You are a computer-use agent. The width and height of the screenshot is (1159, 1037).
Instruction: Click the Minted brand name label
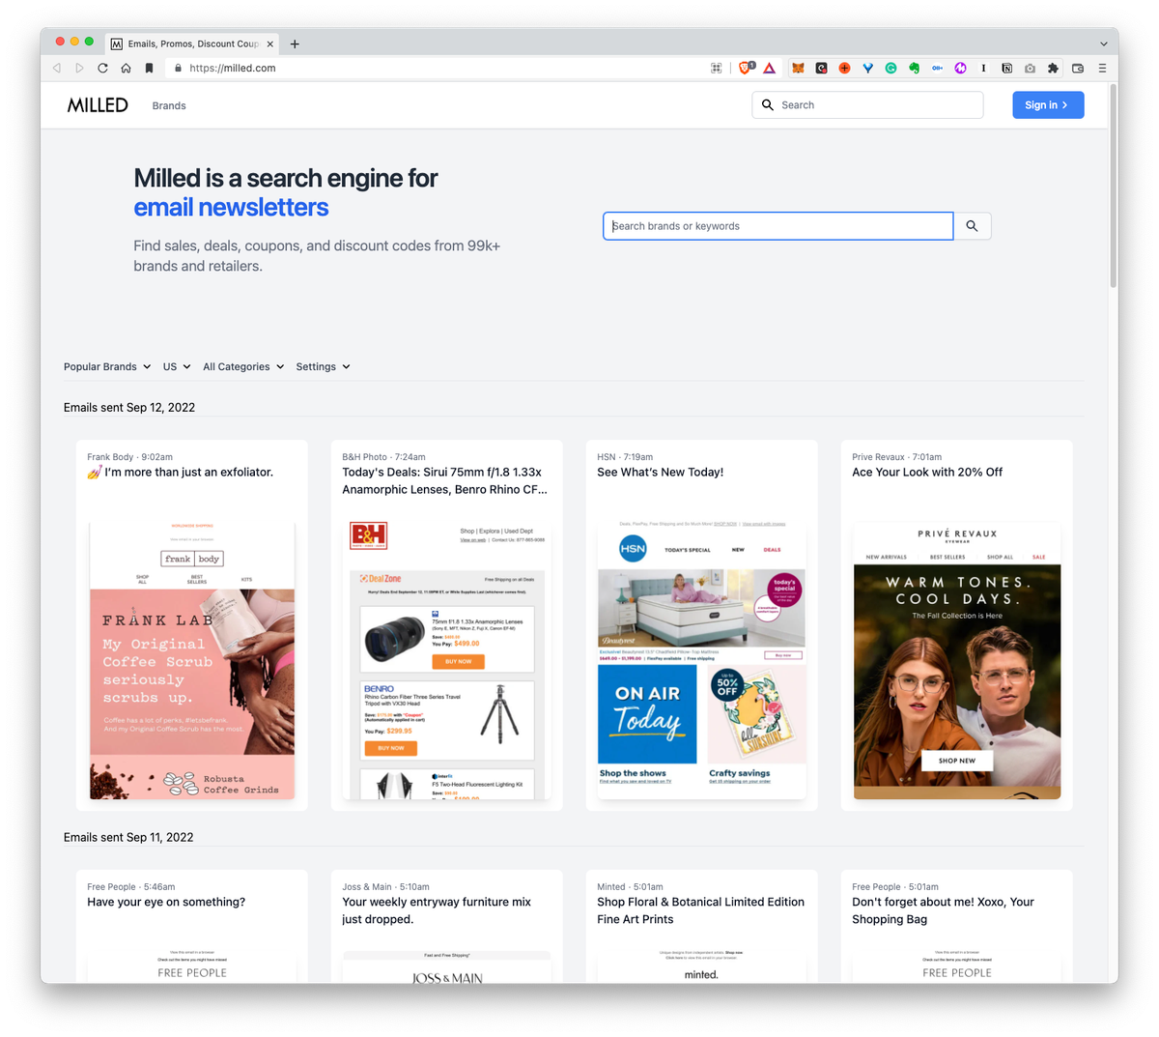point(611,887)
